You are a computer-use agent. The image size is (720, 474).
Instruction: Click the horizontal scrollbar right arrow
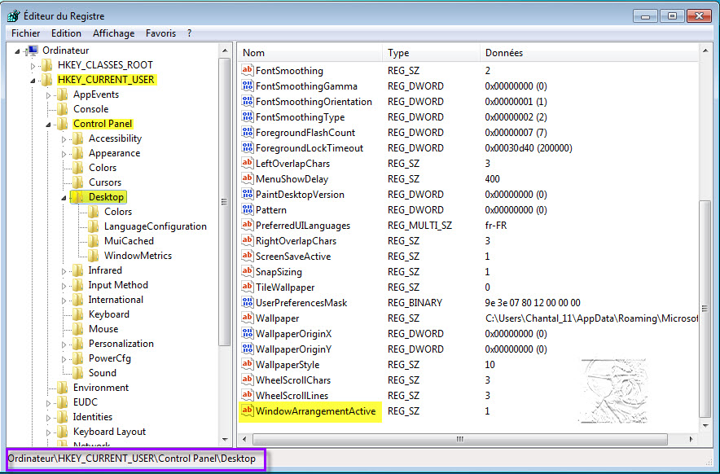point(691,440)
